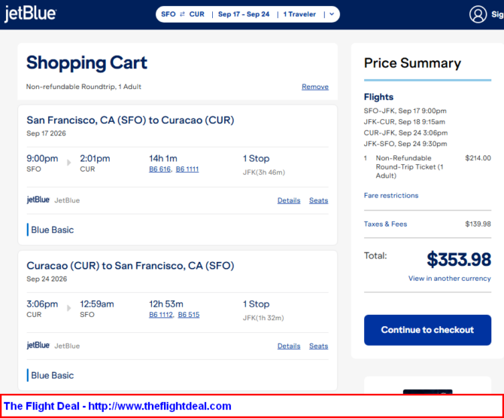Open the user account profile icon

(478, 14)
